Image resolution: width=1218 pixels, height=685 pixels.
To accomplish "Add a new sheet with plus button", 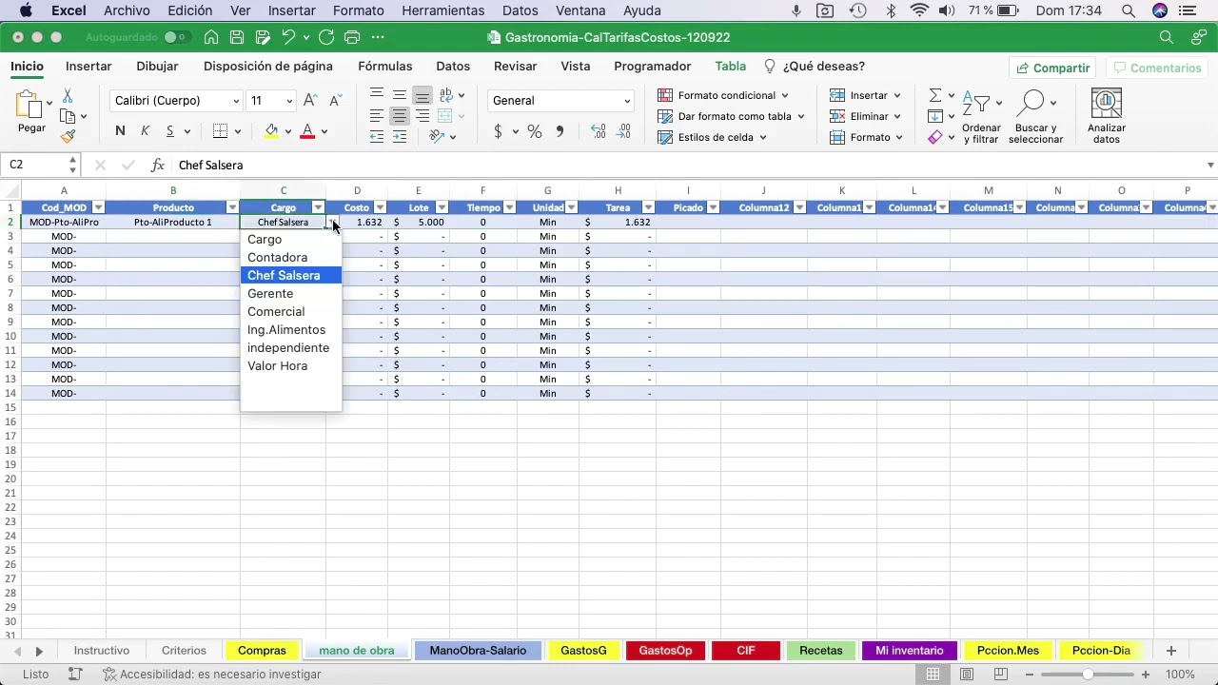I will coord(1171,651).
